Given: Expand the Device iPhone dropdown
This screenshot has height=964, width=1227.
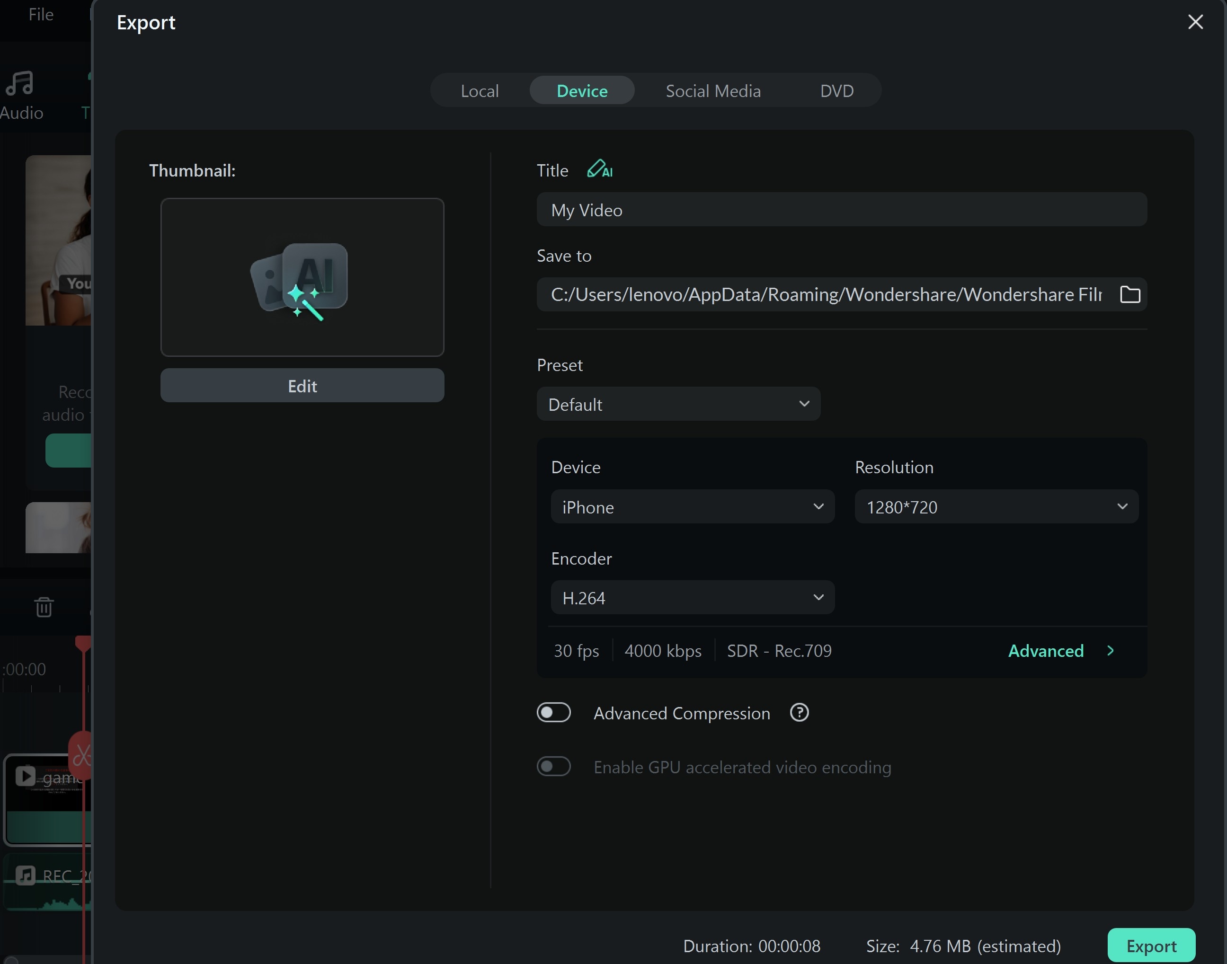Looking at the screenshot, I should 692,507.
